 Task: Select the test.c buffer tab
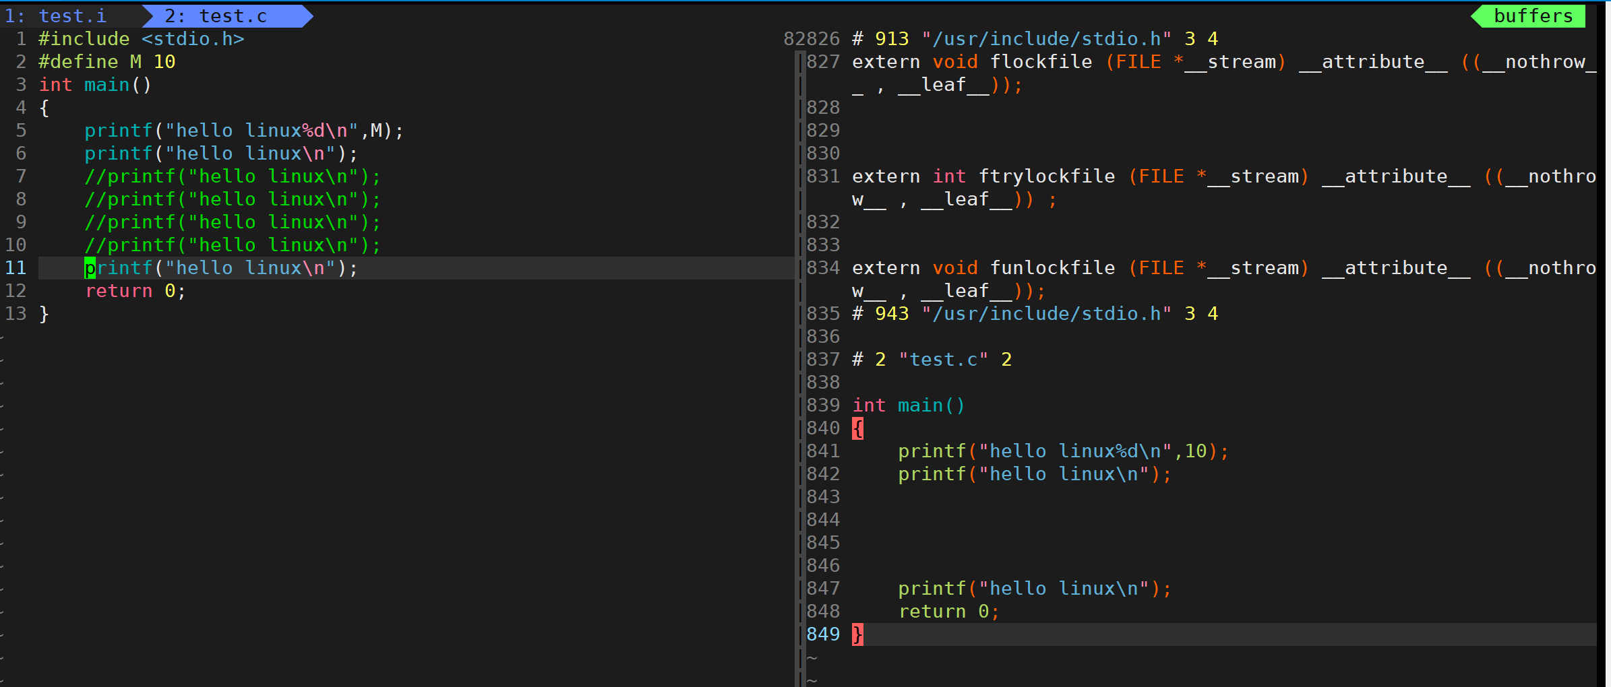point(228,15)
